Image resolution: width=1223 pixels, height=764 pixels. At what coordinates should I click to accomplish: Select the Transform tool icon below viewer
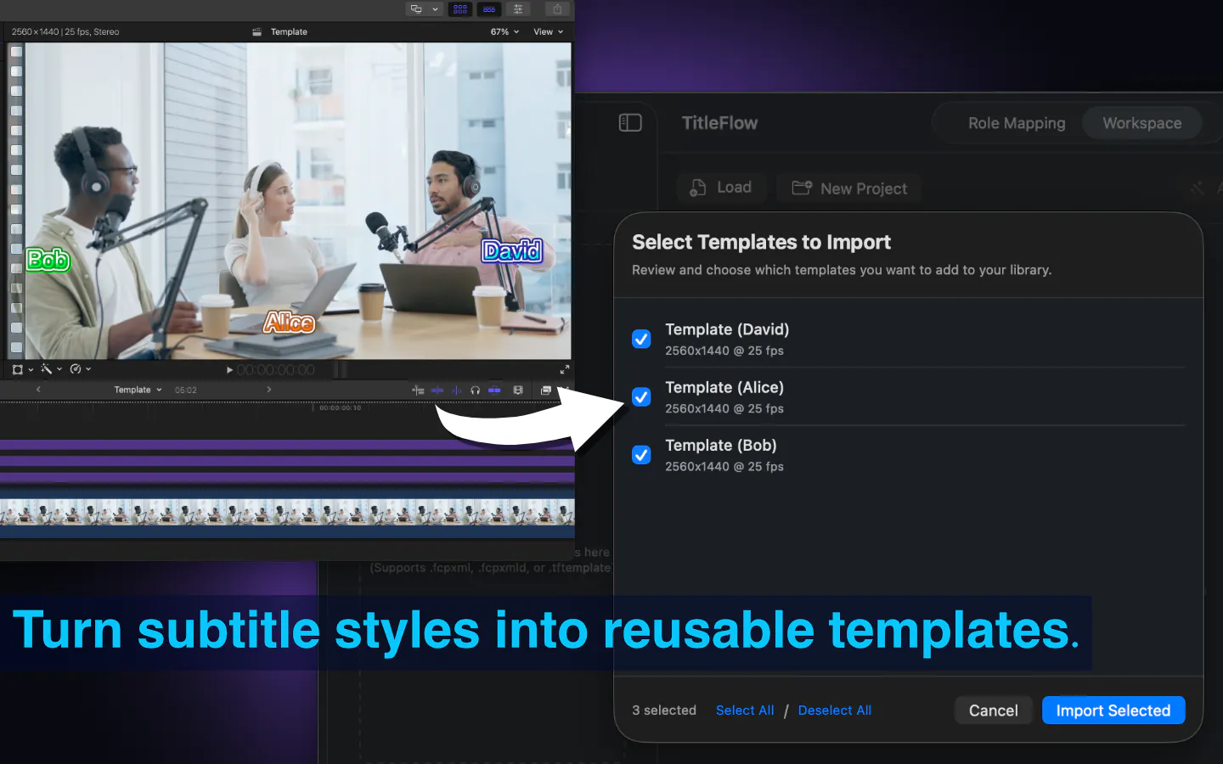click(18, 369)
